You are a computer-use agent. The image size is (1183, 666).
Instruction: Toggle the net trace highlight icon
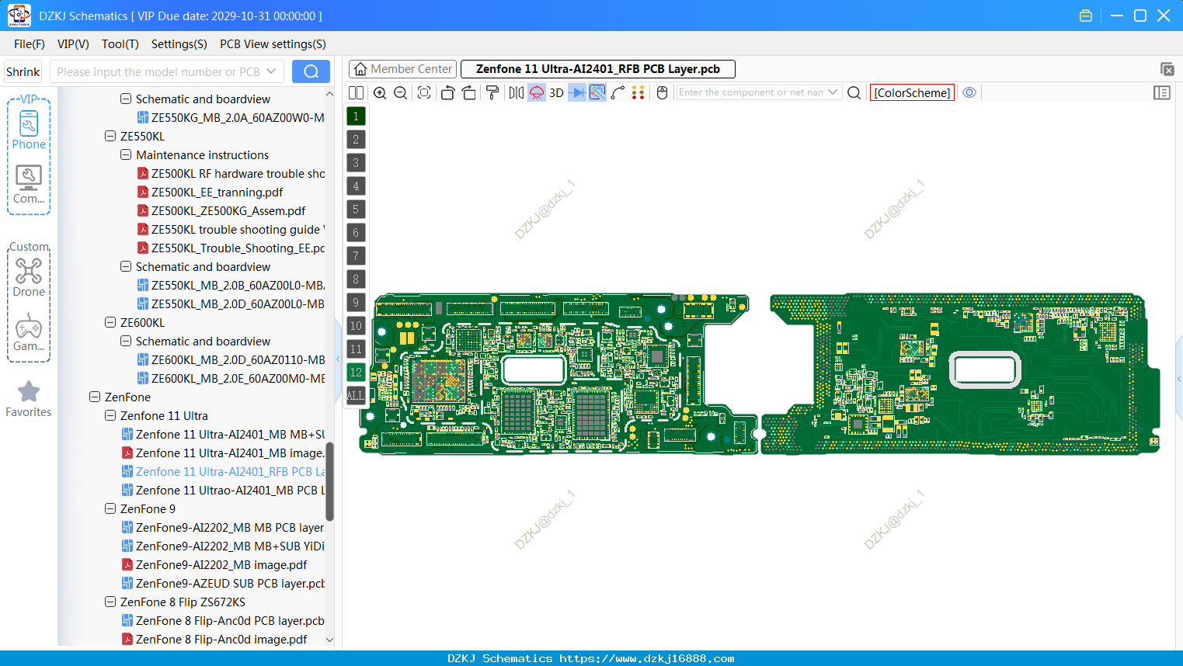pyautogui.click(x=597, y=92)
